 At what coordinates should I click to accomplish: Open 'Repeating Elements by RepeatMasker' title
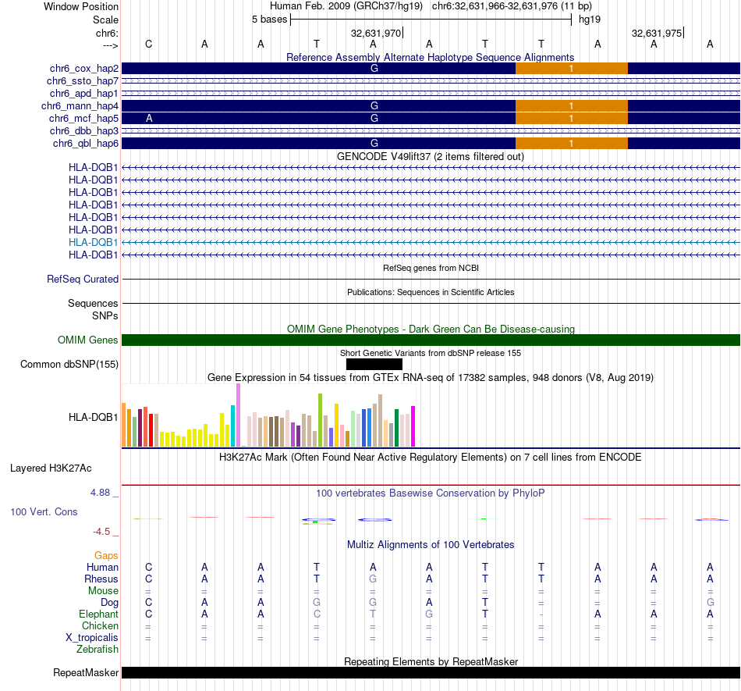coord(431,661)
